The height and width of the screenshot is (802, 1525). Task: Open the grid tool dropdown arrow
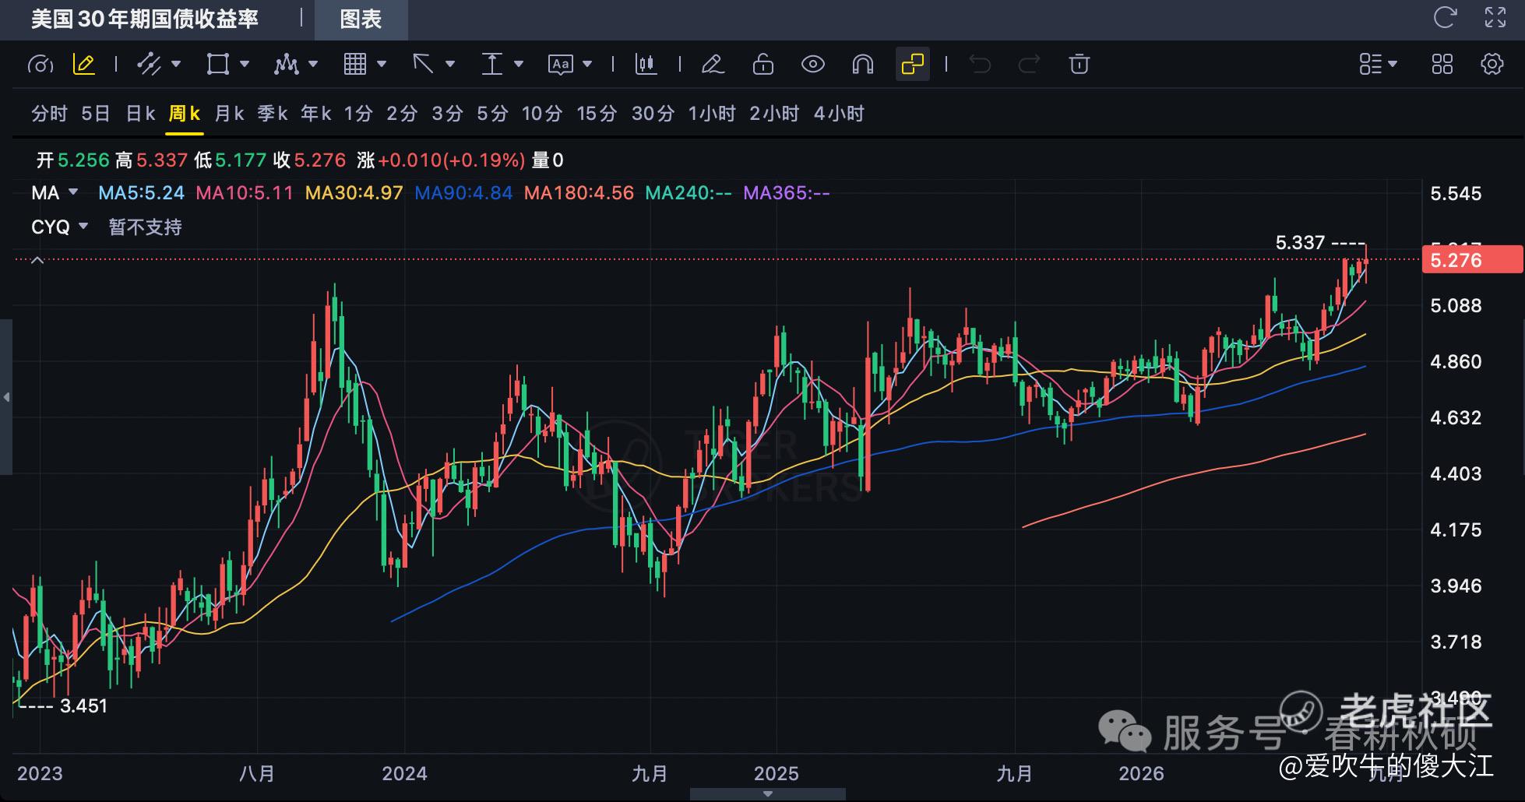click(x=382, y=64)
